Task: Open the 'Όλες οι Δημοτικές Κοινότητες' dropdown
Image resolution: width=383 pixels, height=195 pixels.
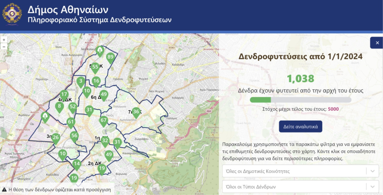Action: point(300,171)
